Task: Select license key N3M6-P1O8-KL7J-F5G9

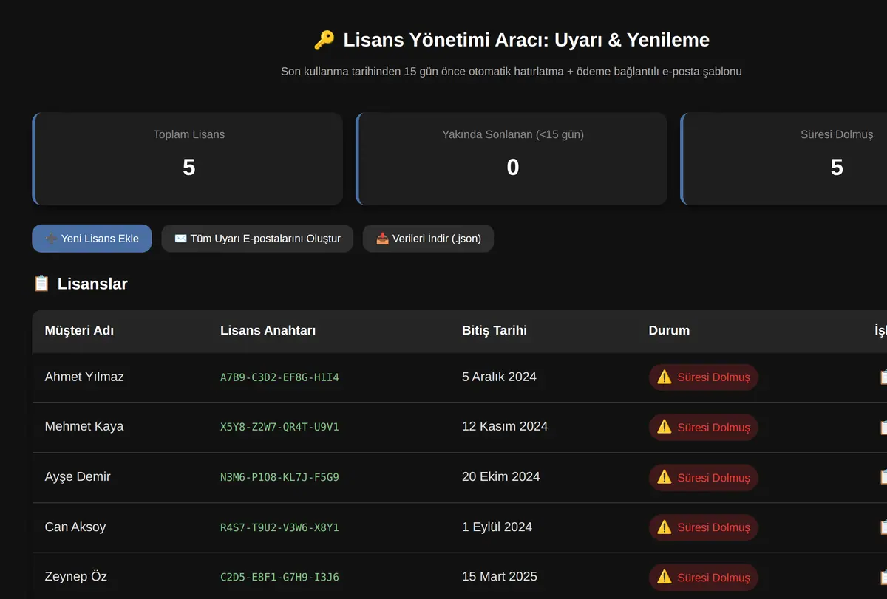Action: [x=279, y=477]
